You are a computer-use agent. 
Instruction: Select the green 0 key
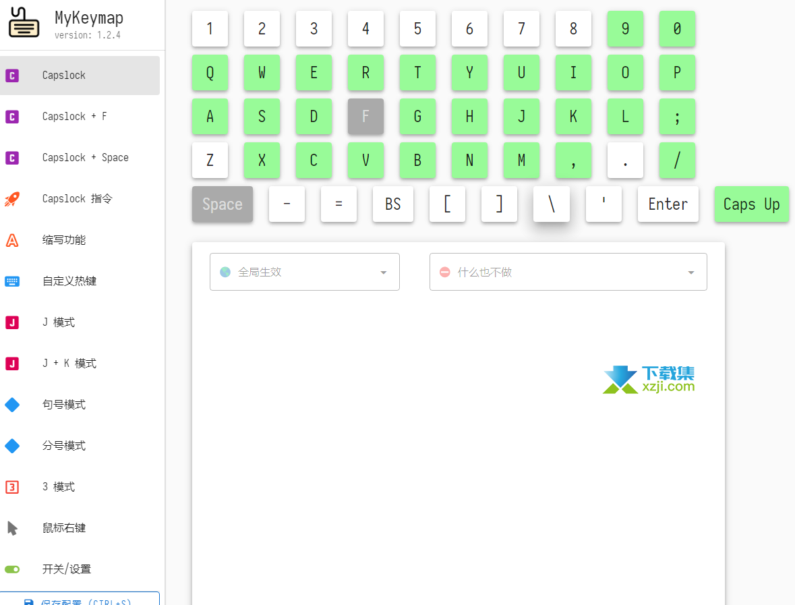677,29
